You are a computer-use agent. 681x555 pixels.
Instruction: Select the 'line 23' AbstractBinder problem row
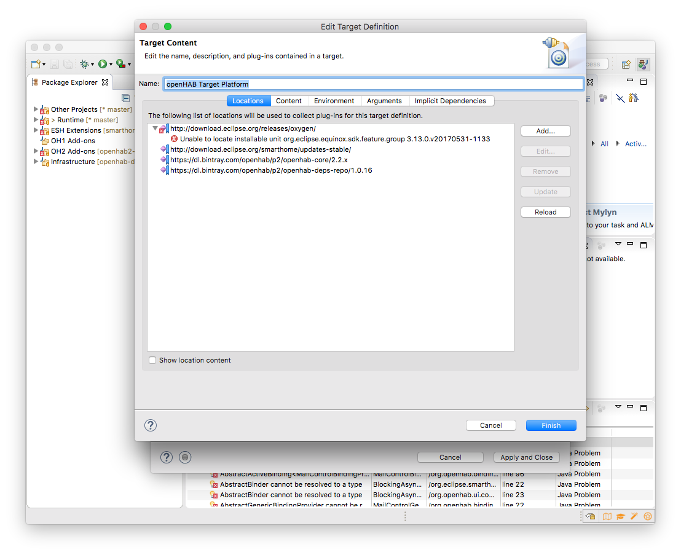point(420,495)
